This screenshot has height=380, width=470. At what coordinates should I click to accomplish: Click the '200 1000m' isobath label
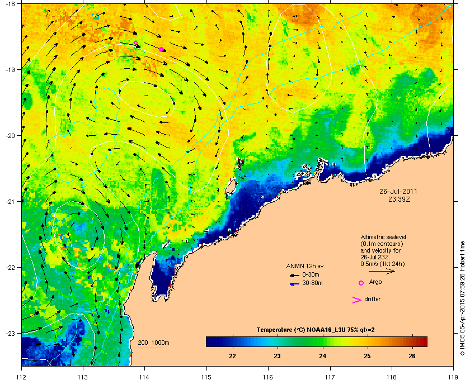coord(153,343)
